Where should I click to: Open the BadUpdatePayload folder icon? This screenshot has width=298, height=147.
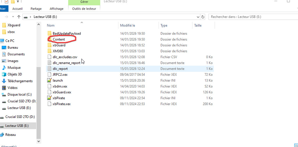click(49, 34)
